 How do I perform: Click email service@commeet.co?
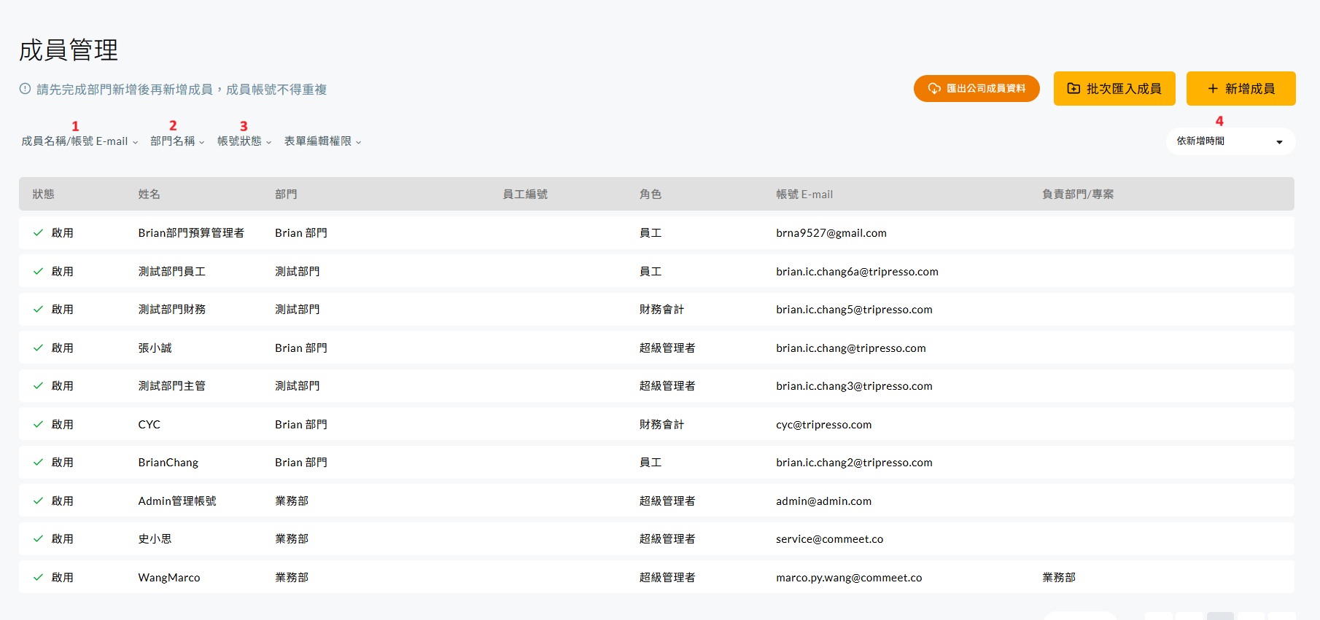point(830,539)
